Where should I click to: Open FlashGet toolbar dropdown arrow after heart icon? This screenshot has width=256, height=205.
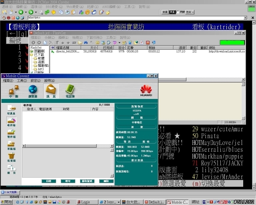[119, 43]
